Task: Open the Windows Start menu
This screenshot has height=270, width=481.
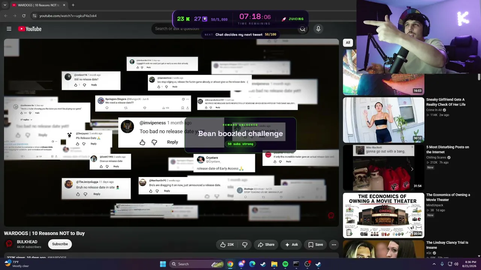Action: pyautogui.click(x=163, y=264)
